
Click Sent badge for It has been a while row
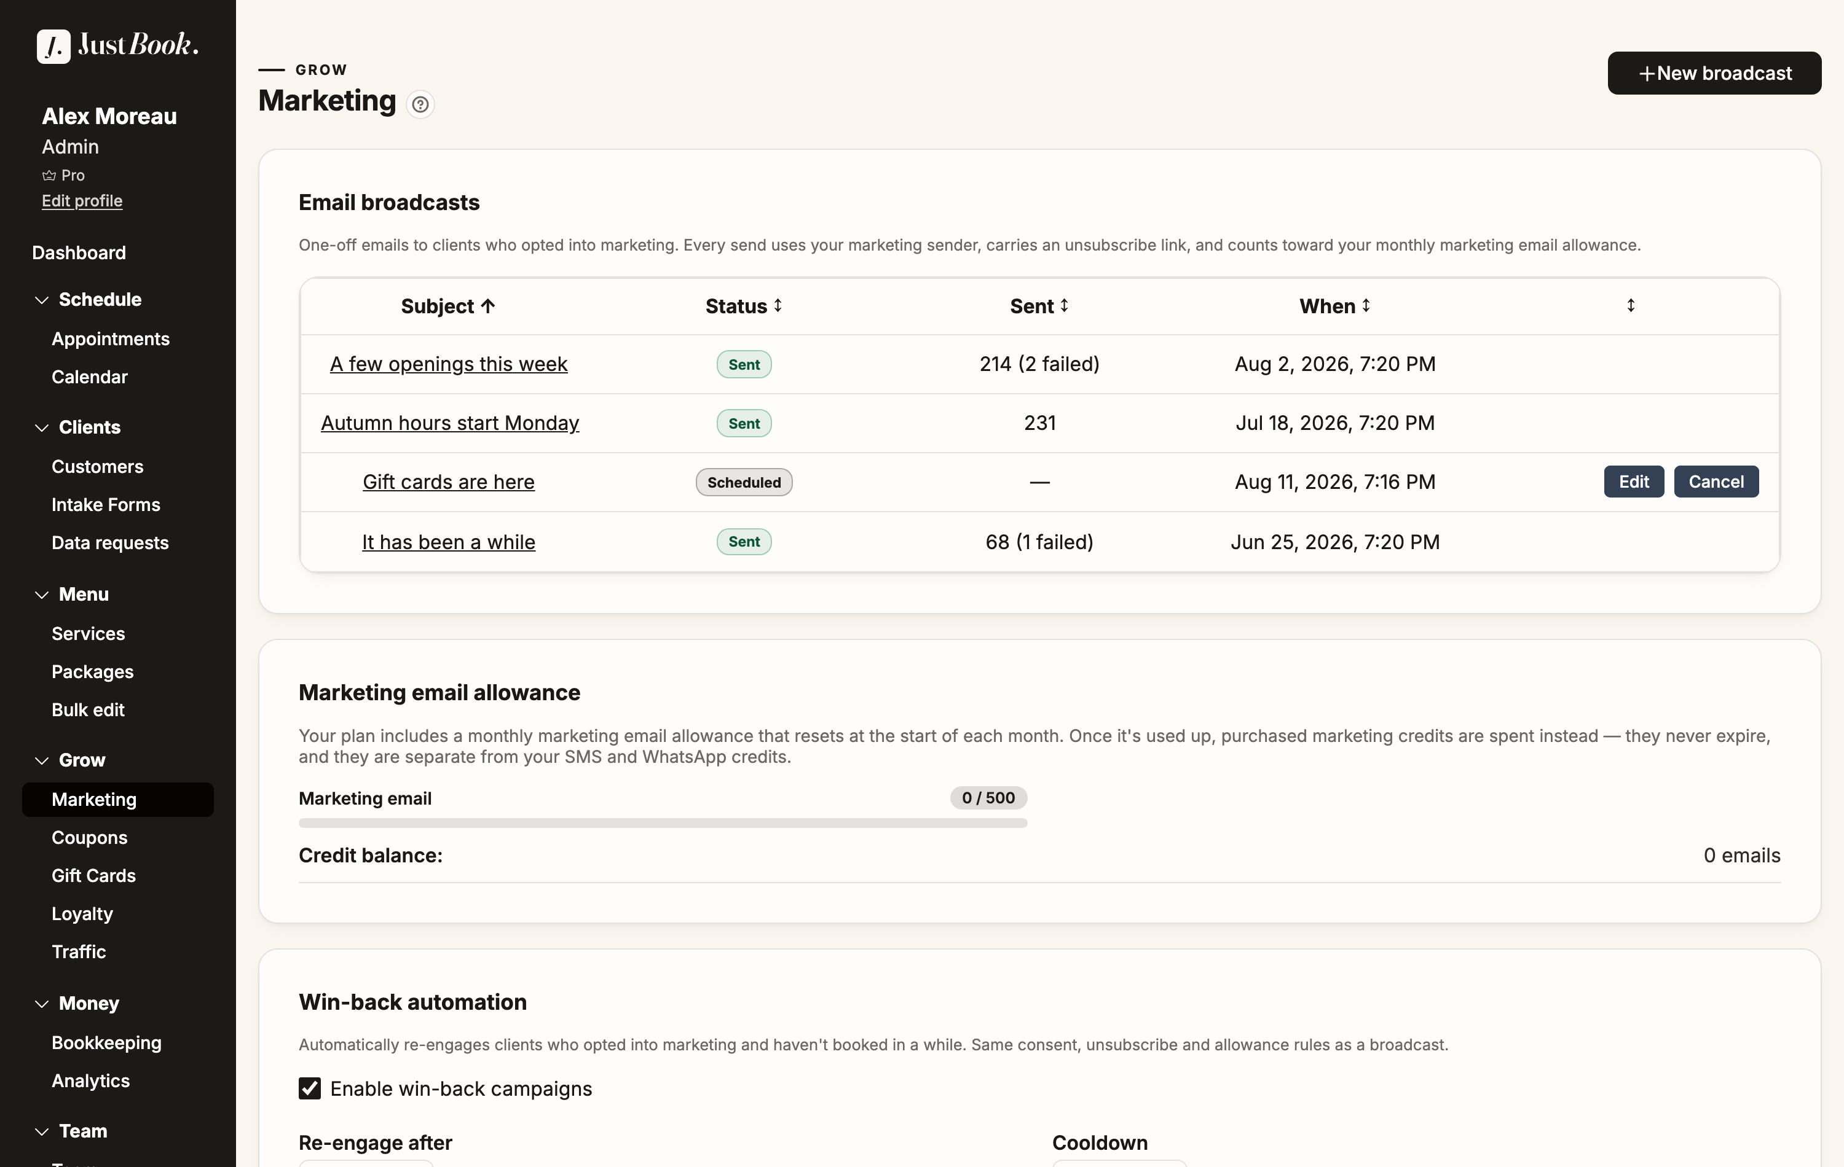pos(744,542)
